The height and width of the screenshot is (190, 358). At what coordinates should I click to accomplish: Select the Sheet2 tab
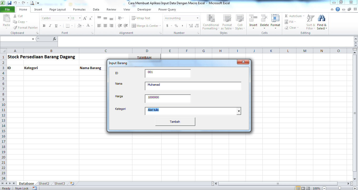pos(43,183)
